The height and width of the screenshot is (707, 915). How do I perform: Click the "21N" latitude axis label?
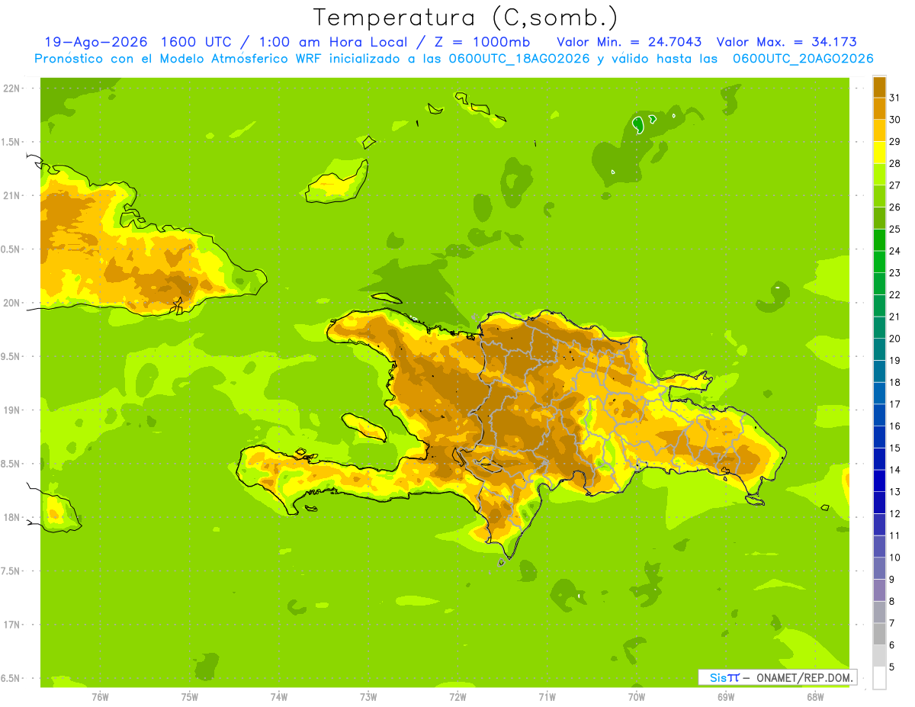click(x=13, y=195)
